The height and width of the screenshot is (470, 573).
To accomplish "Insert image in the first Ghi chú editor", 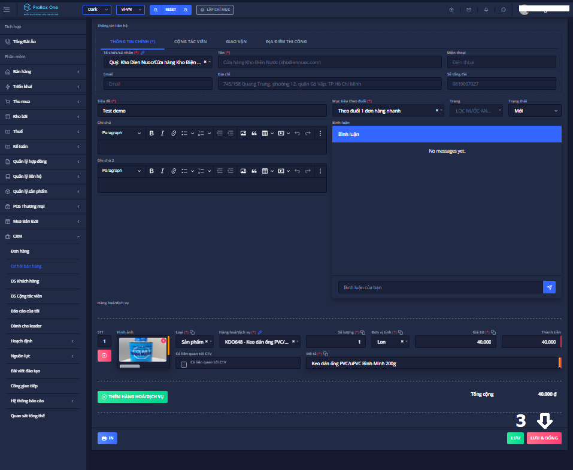I will pyautogui.click(x=244, y=133).
